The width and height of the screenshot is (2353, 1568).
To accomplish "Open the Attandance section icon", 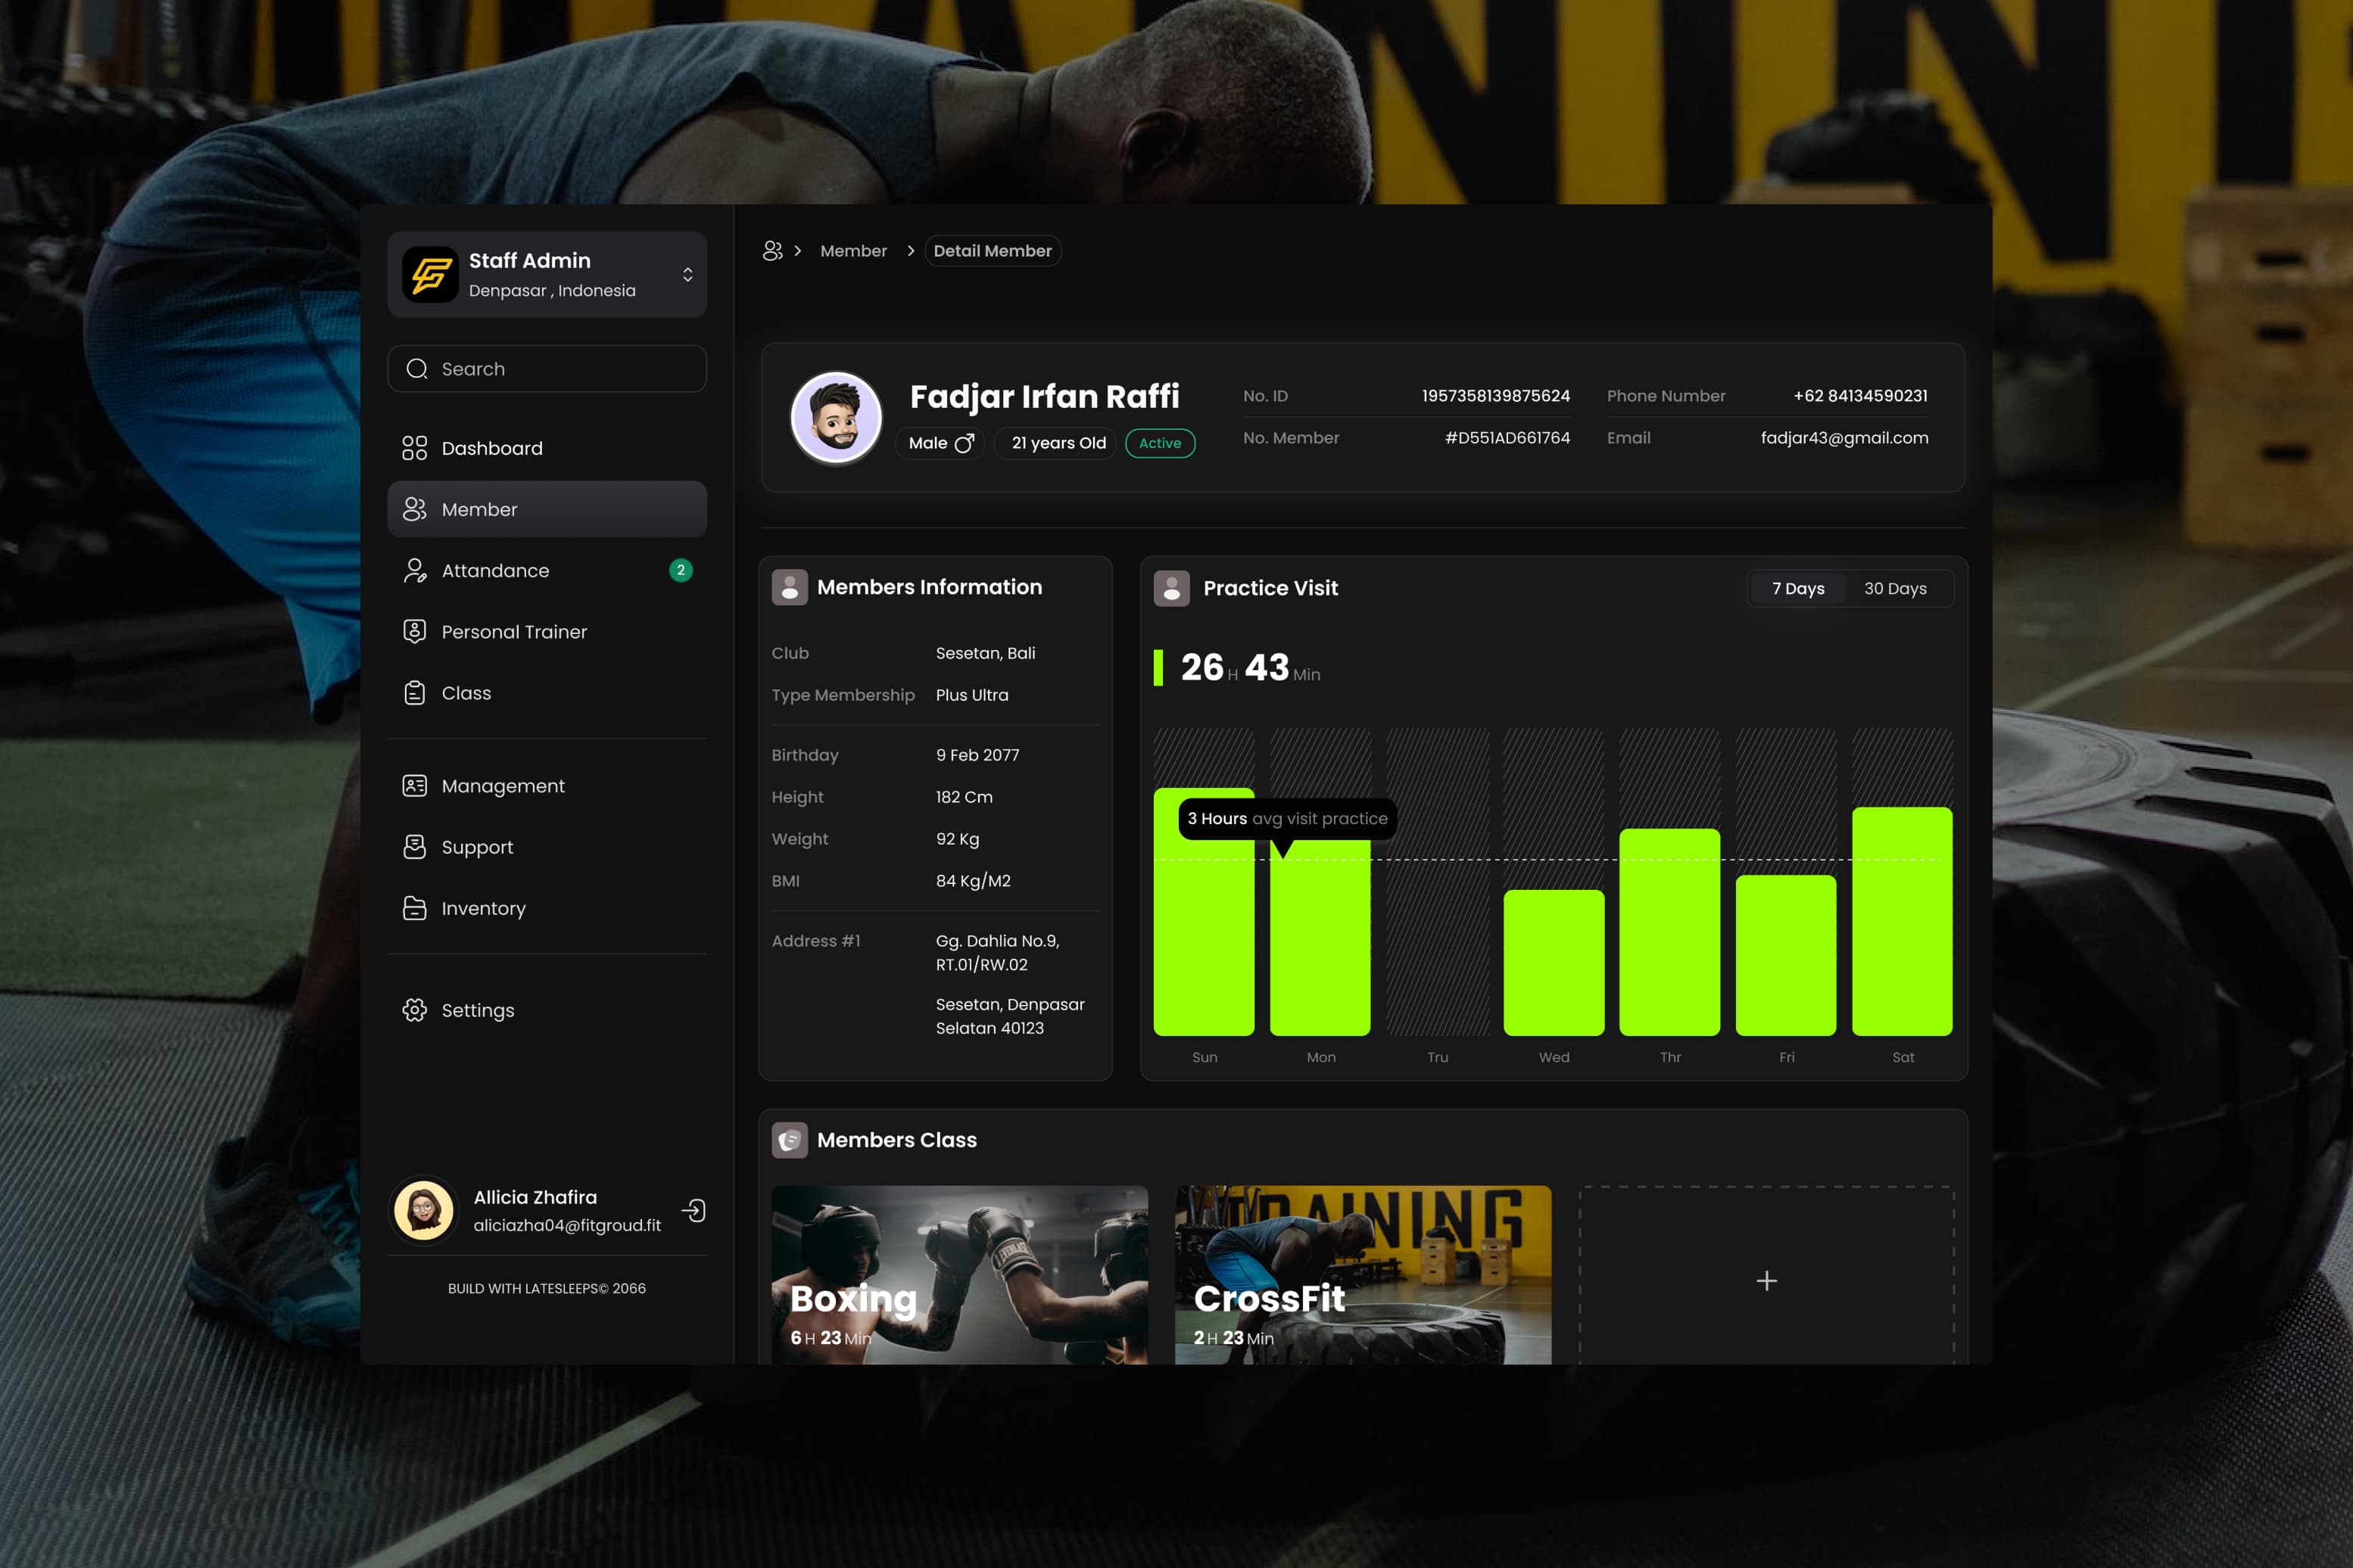I will click(414, 570).
